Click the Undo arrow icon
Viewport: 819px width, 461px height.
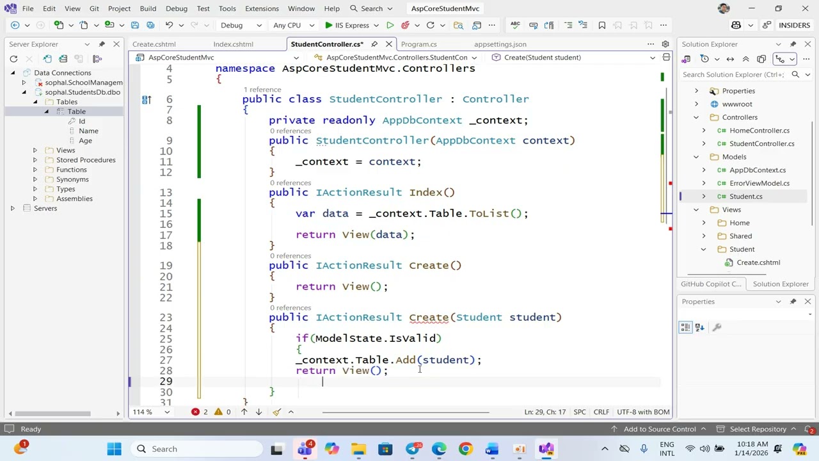coord(169,25)
